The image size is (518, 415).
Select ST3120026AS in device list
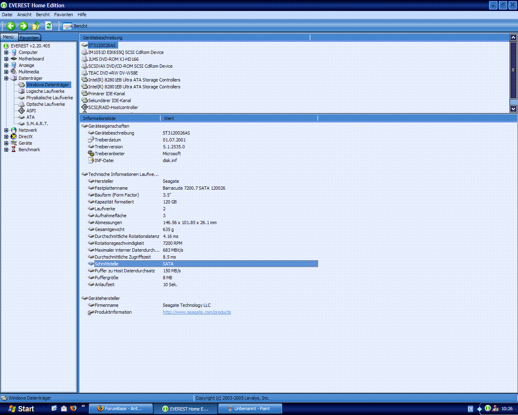coord(102,45)
